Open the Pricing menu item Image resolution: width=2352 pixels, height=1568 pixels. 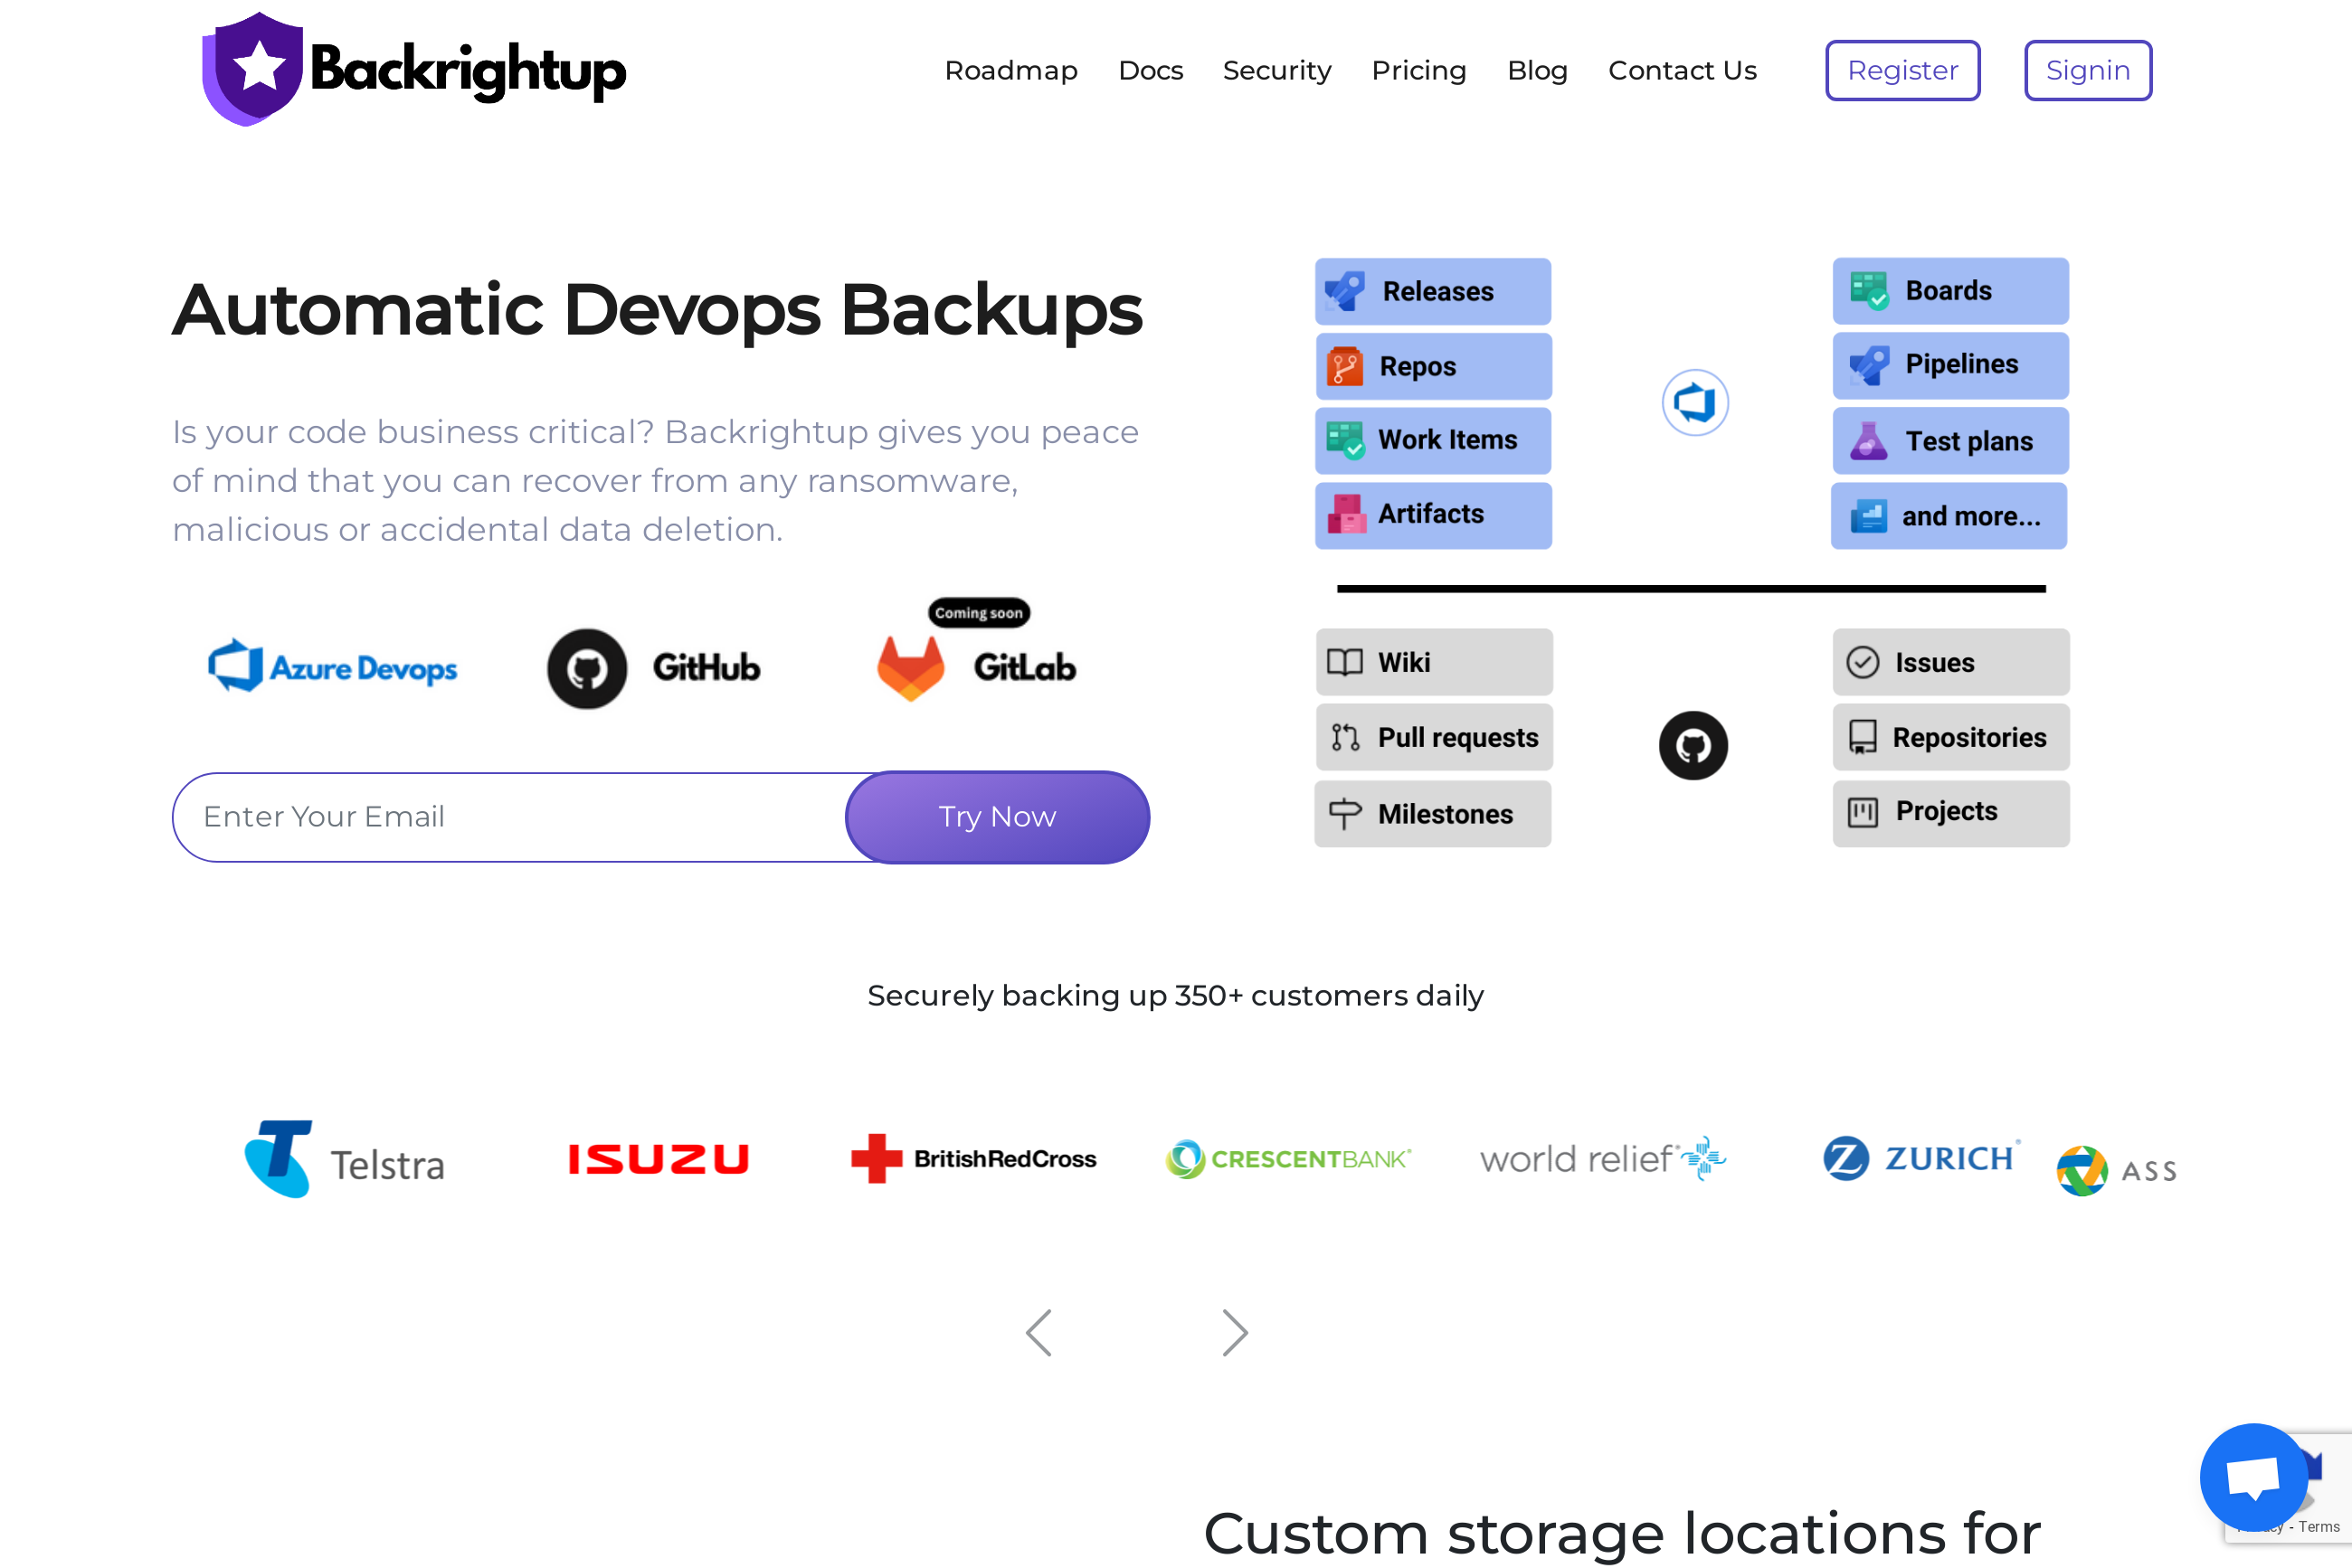point(1418,70)
